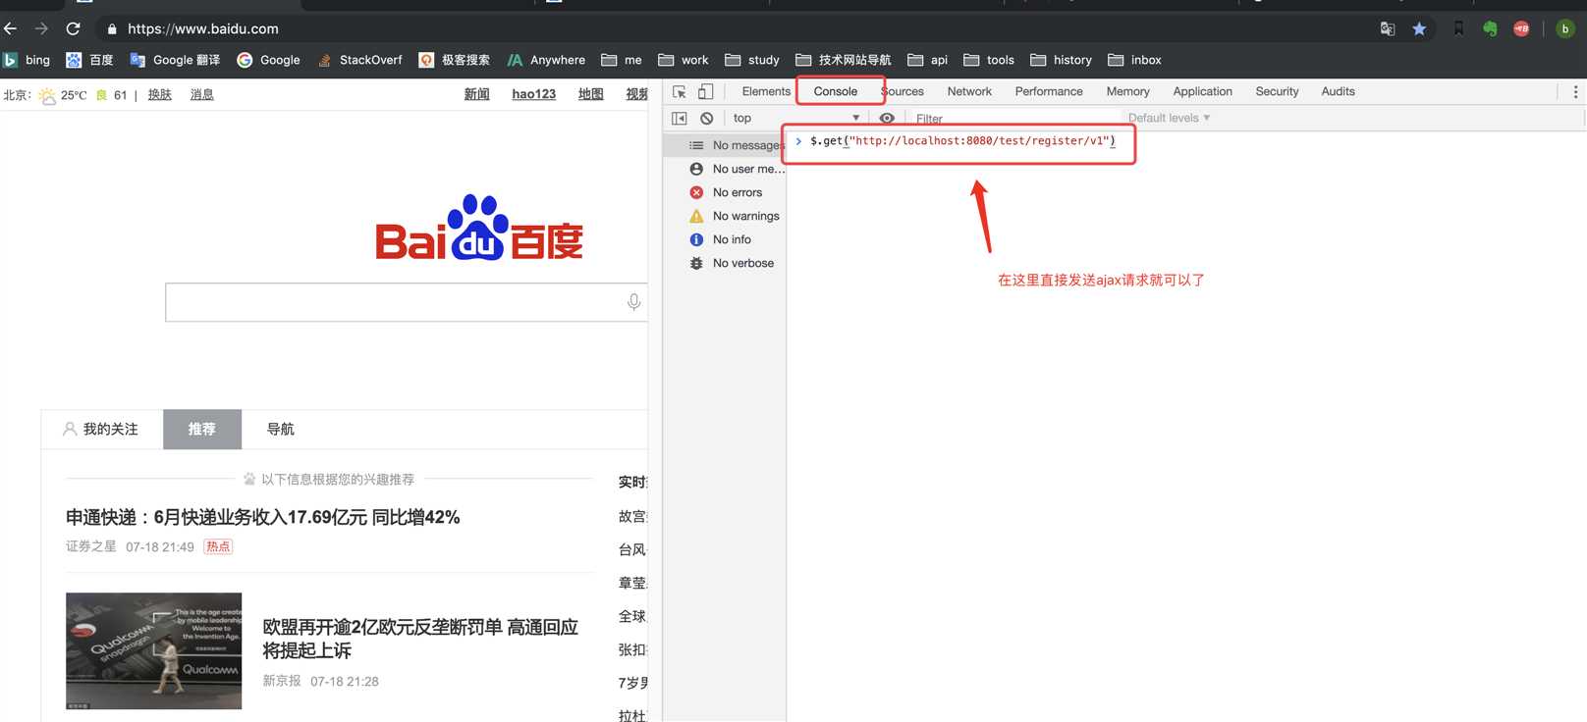Open the Anywhere bookmark
The width and height of the screenshot is (1587, 722).
(546, 60)
